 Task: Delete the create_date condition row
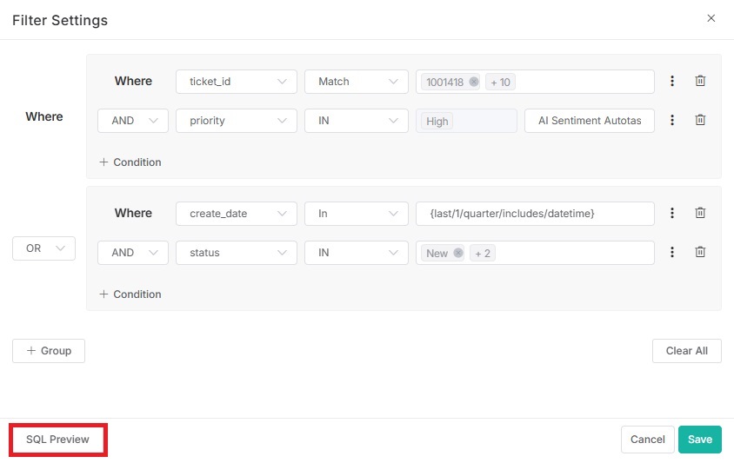[700, 213]
